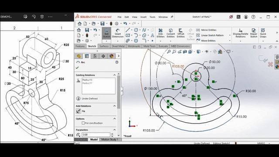Select the Circle sketch tool
The height and width of the screenshot is (157, 279).
(x=136, y=30)
